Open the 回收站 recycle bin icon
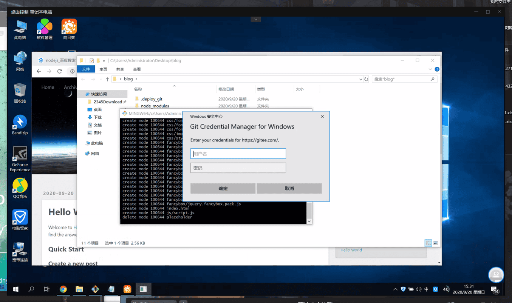The width and height of the screenshot is (512, 303). pyautogui.click(x=20, y=92)
